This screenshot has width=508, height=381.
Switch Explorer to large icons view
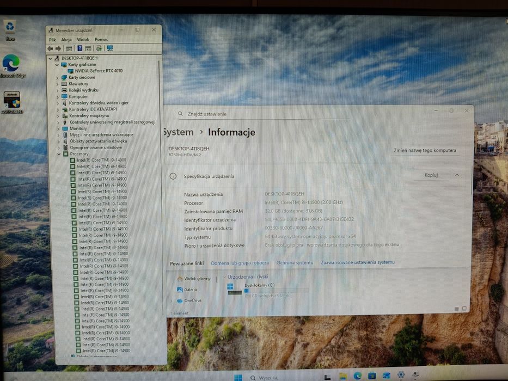click(464, 309)
